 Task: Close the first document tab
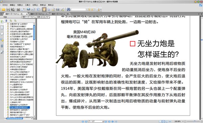point(27,14)
